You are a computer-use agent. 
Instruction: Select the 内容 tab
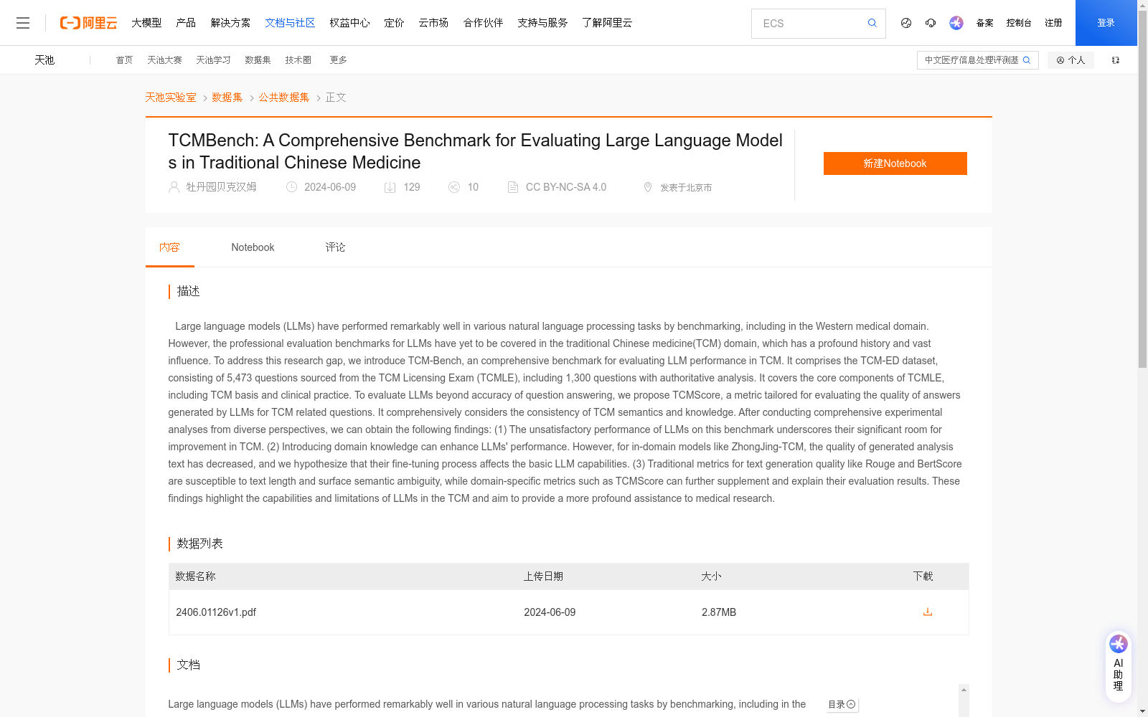[x=169, y=247]
